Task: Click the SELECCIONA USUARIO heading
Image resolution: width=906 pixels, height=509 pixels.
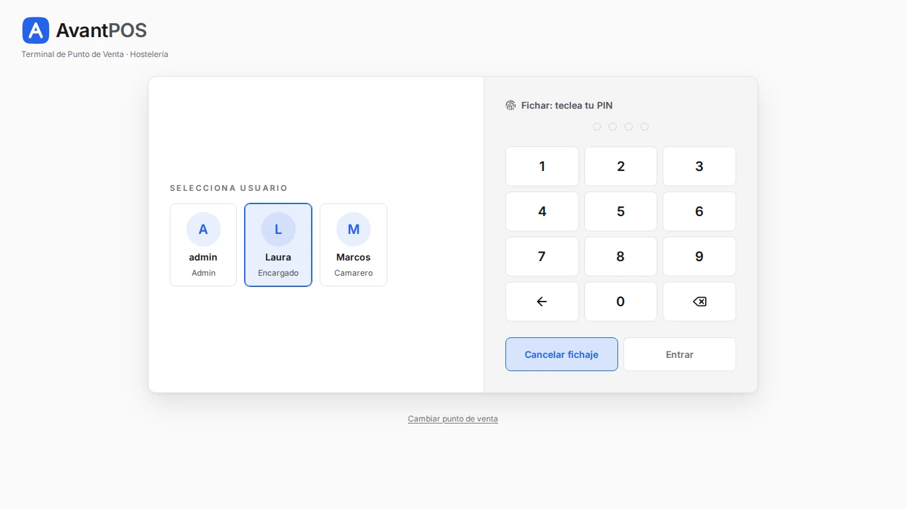Action: [x=229, y=188]
